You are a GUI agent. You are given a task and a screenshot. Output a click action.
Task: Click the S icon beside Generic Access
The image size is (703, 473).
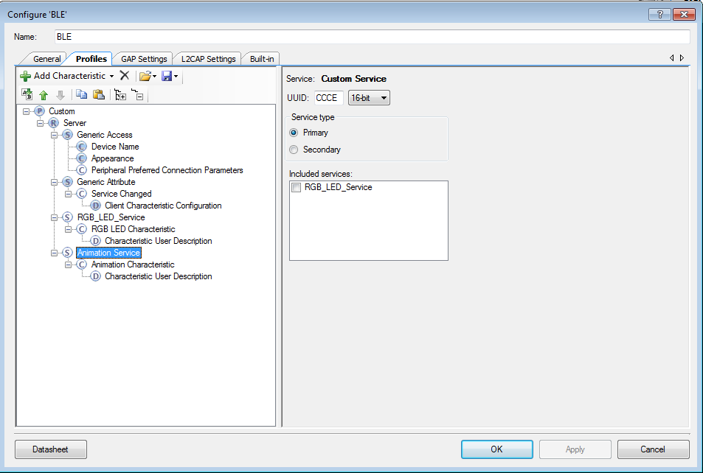(x=67, y=135)
